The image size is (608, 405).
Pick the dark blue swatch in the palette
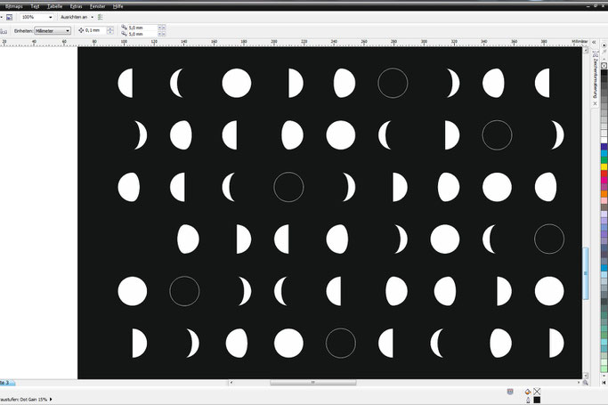click(x=604, y=147)
